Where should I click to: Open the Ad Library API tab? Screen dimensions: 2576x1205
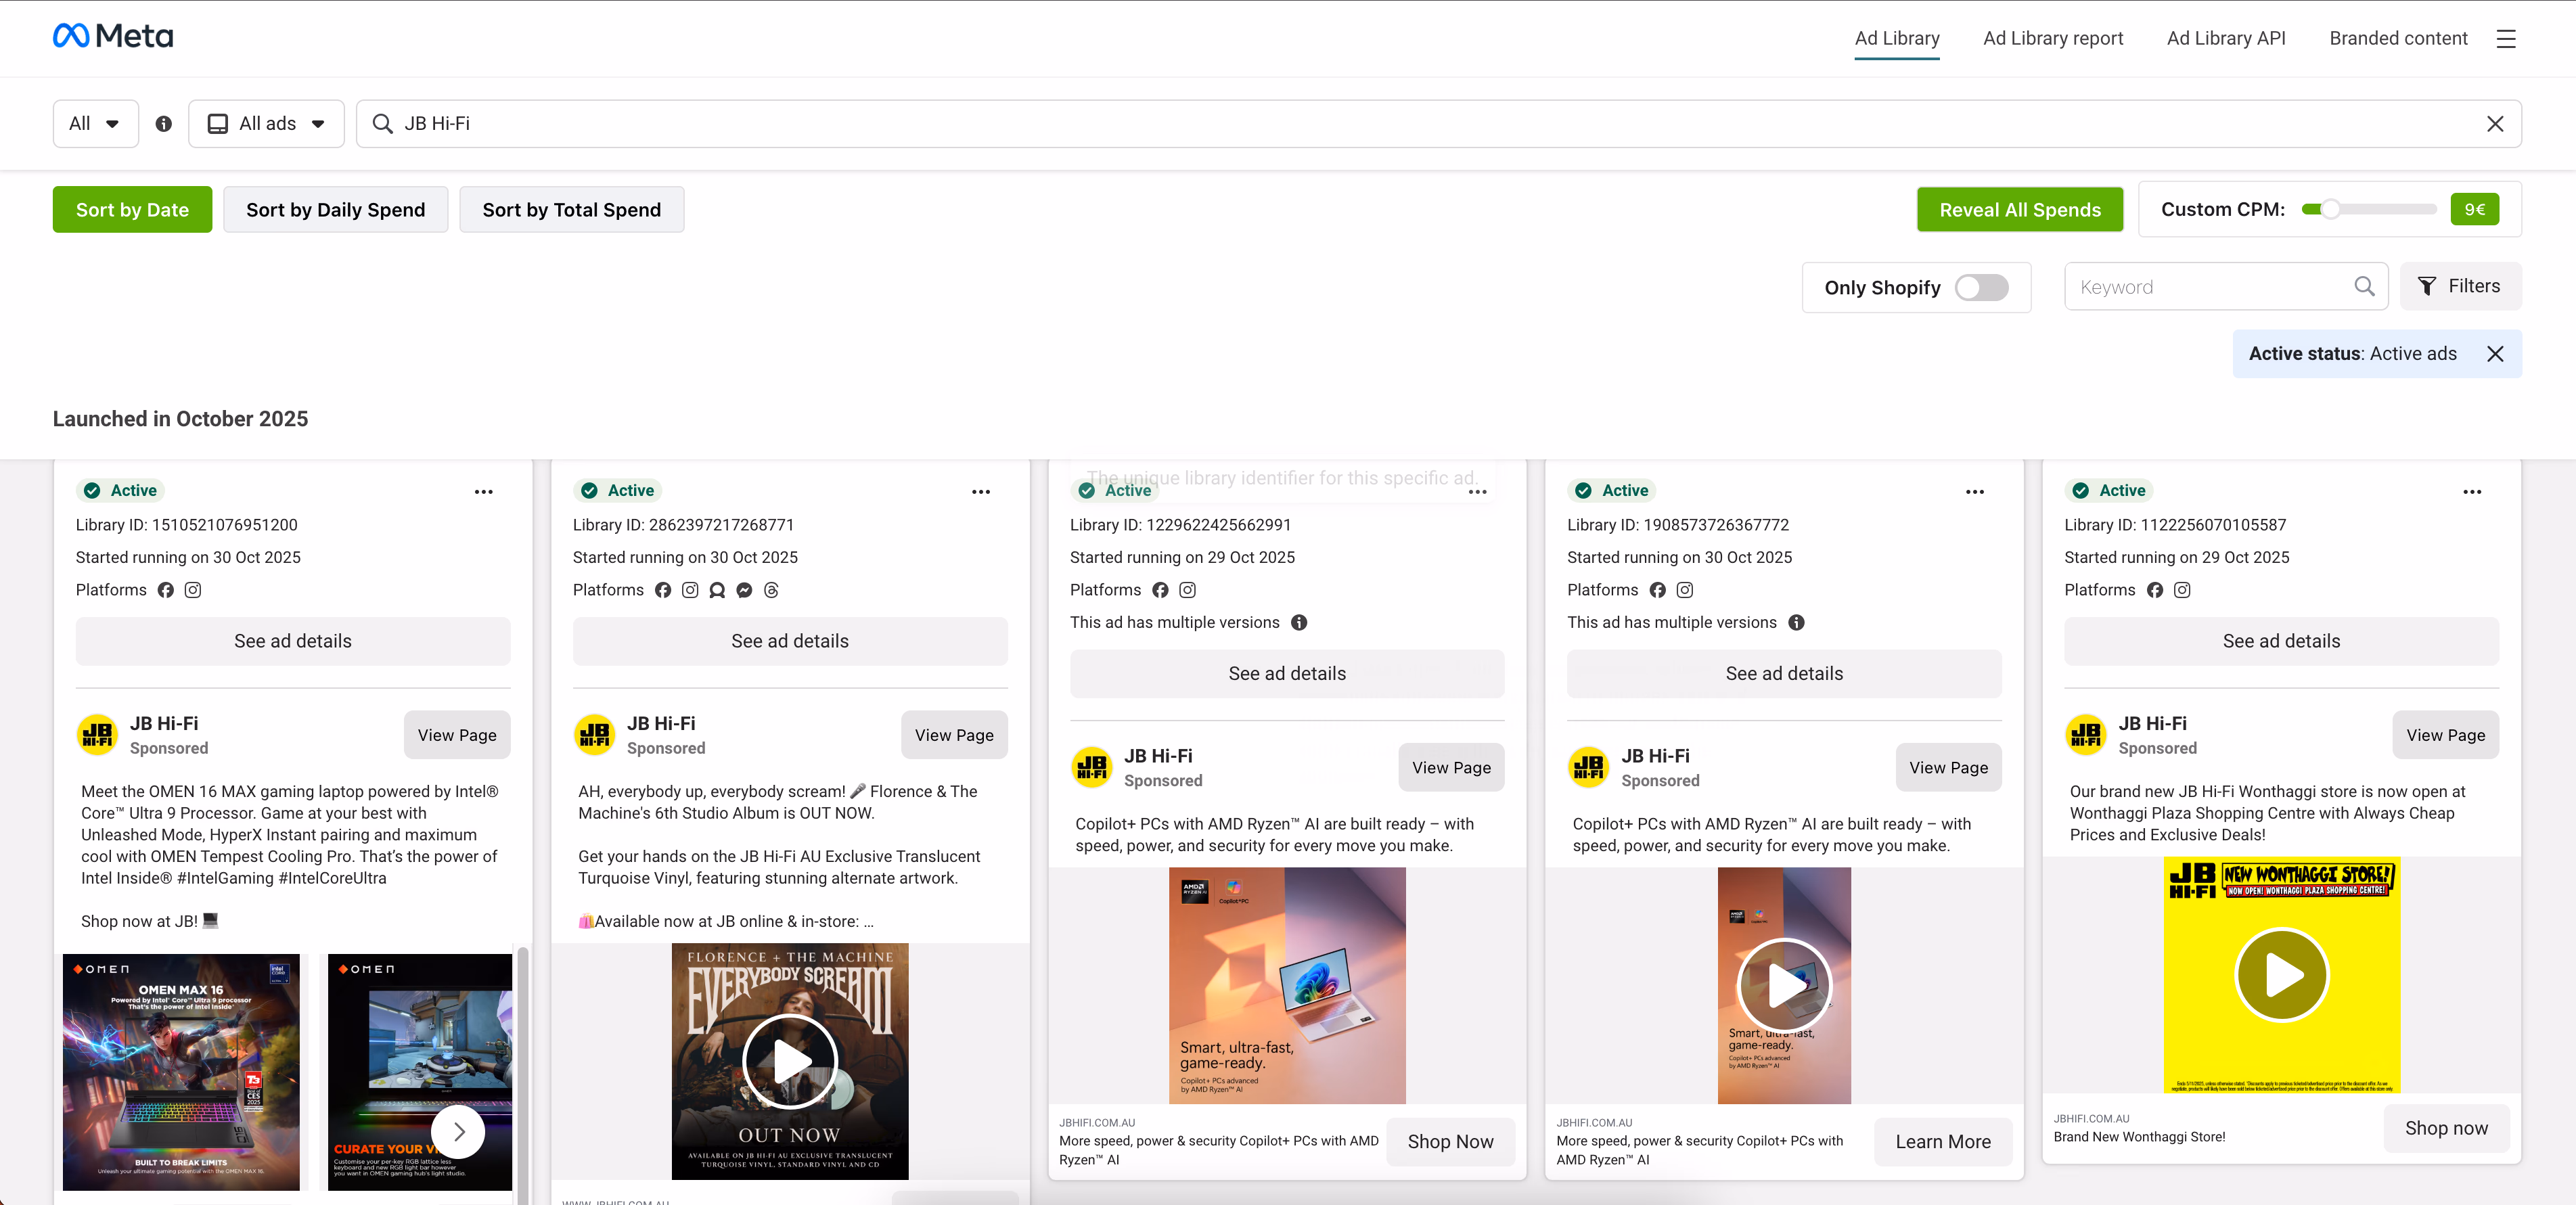(x=2225, y=39)
